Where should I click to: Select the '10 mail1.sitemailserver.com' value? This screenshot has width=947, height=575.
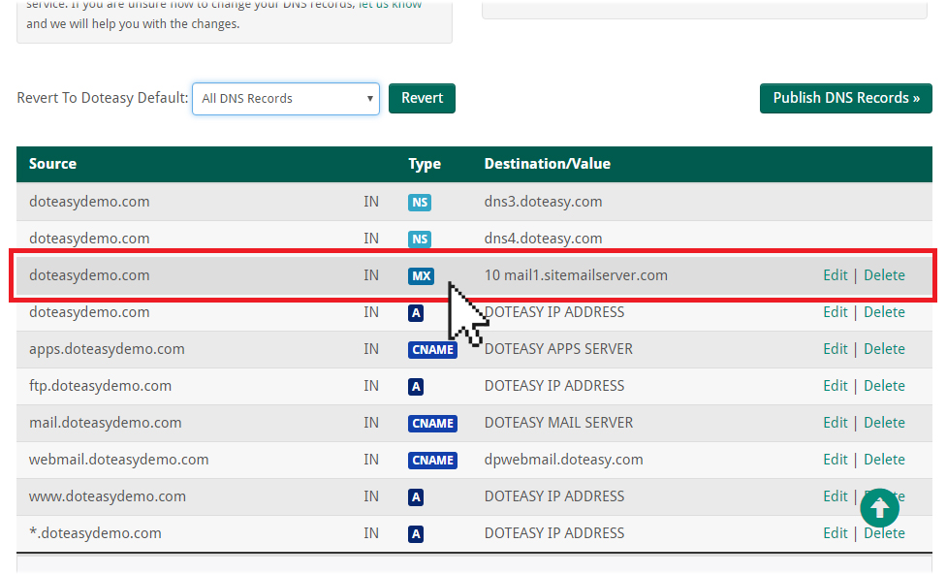[576, 275]
